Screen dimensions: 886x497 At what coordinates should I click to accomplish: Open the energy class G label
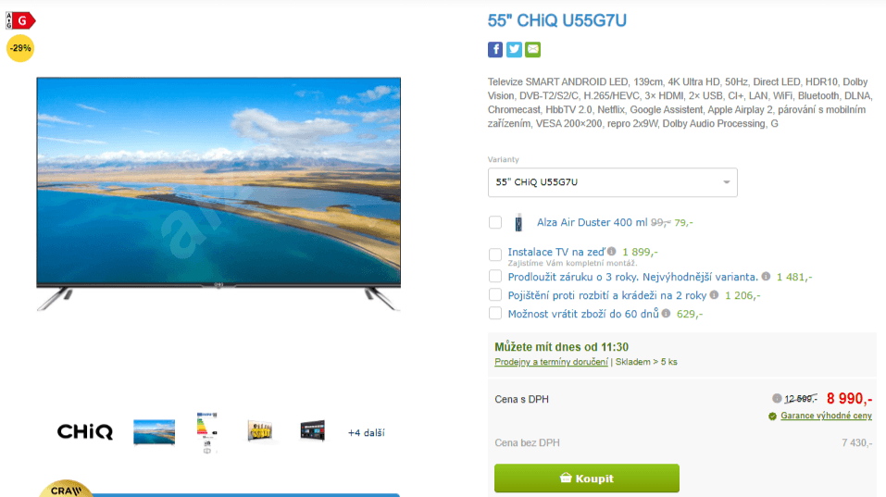(x=20, y=21)
